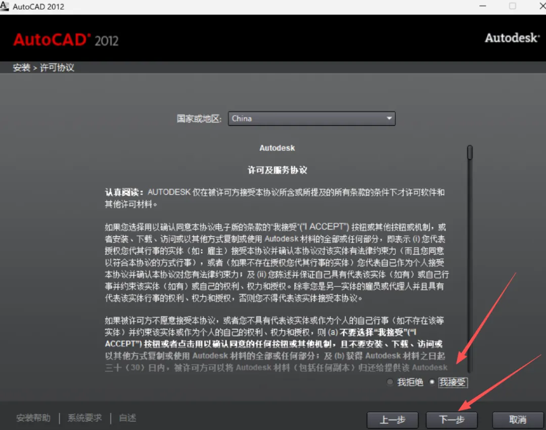The height and width of the screenshot is (430, 546).
Task: Select the 我拒绝 radio button
Action: [x=390, y=382]
